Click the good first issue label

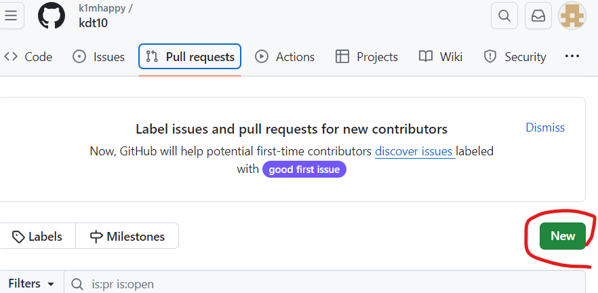click(x=304, y=170)
